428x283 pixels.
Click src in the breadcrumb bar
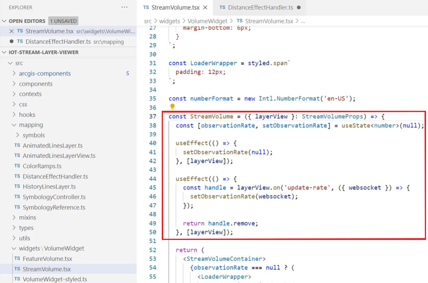pos(148,21)
